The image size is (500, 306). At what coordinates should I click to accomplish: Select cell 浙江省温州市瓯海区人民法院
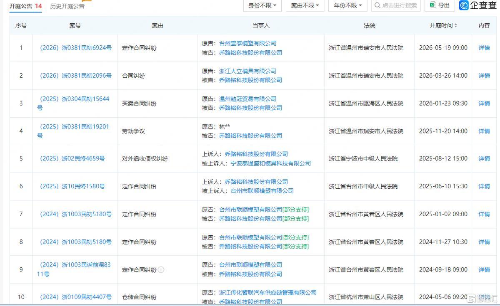point(366,103)
